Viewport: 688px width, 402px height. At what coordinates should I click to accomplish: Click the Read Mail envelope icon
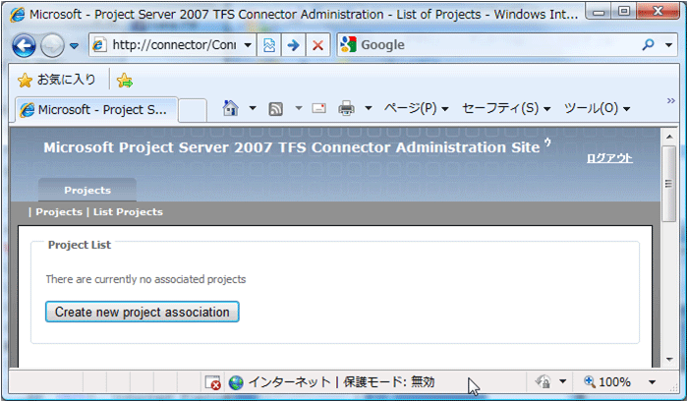319,108
